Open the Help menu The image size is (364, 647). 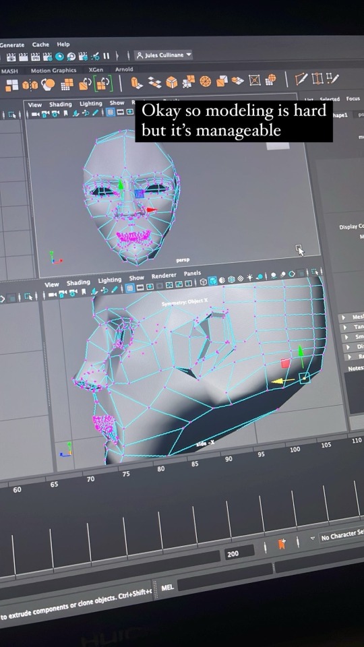[63, 44]
